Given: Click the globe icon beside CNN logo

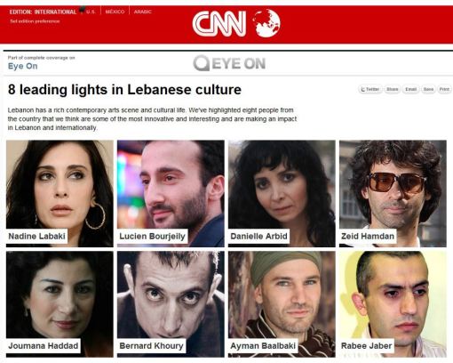Looking at the screenshot, I should click(266, 23).
